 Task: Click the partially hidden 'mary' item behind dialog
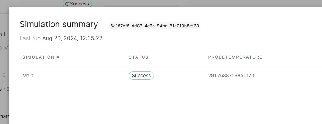pos(4,116)
